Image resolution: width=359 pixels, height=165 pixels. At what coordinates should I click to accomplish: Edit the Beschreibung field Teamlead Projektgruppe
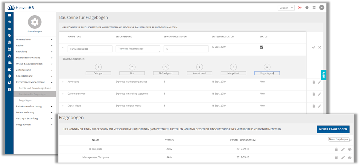point(138,49)
